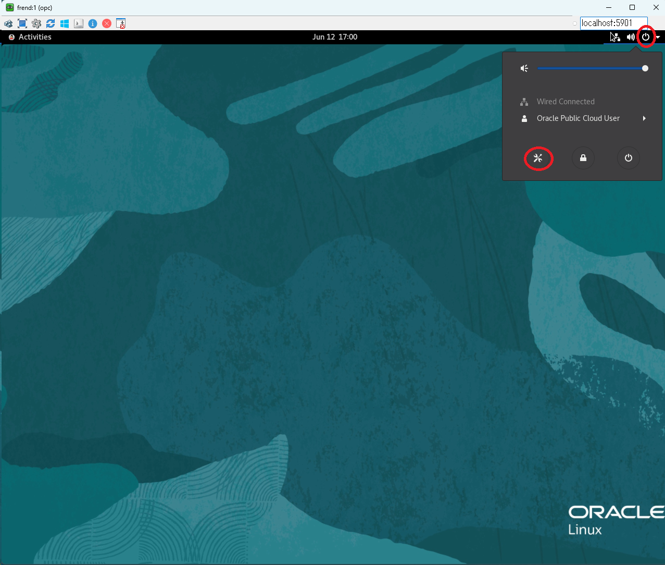665x565 pixels.
Task: Click the localhost:5901 address field
Action: (613, 23)
